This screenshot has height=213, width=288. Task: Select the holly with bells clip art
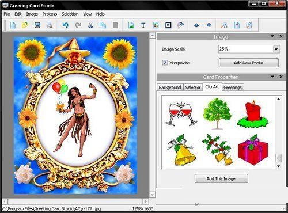217,150
